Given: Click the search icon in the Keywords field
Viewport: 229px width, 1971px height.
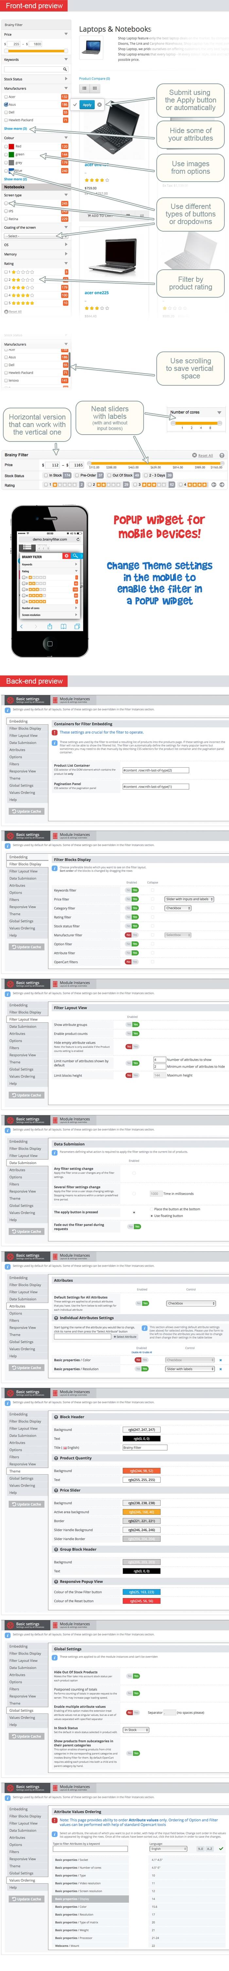Looking at the screenshot, I should point(65,69).
